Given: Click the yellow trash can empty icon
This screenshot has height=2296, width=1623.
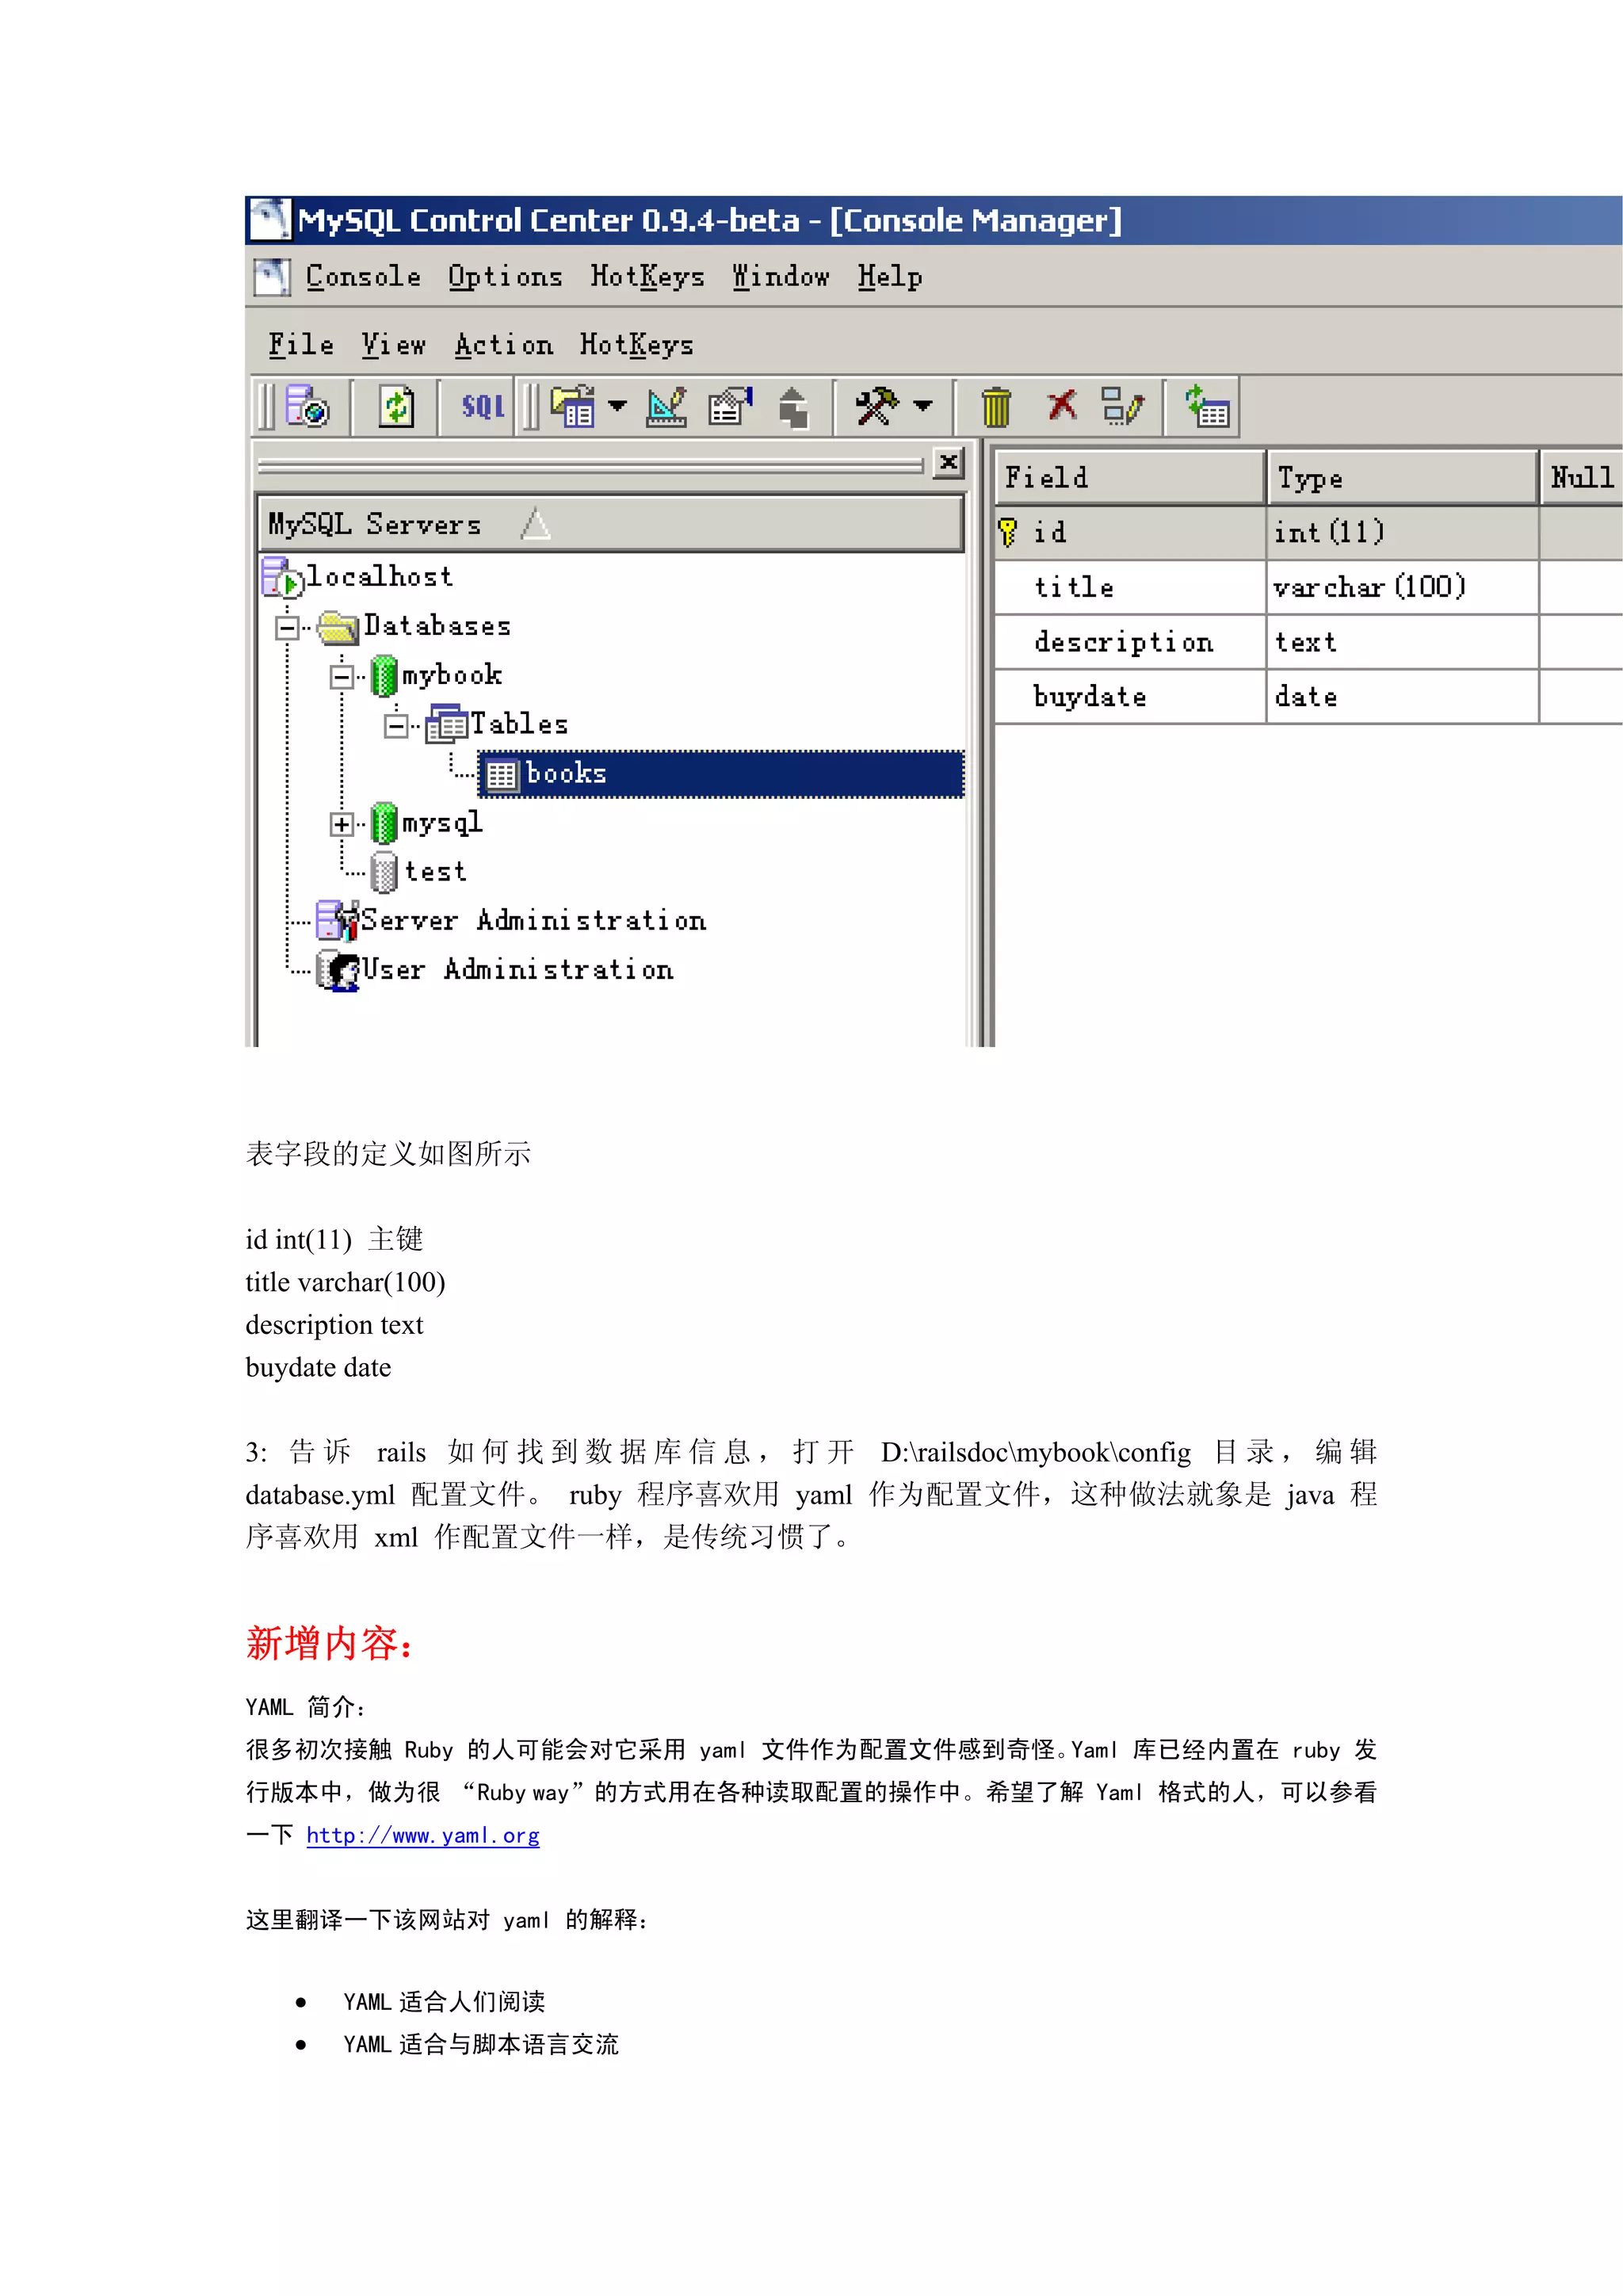Looking at the screenshot, I should tap(996, 407).
